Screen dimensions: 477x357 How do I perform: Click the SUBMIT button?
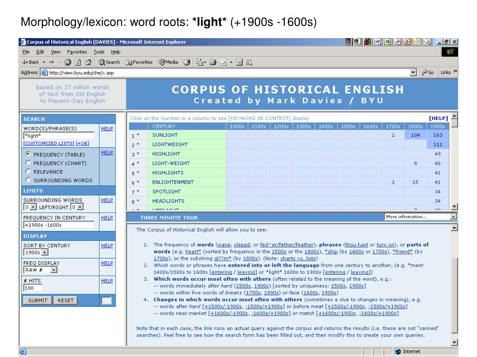pos(38,300)
